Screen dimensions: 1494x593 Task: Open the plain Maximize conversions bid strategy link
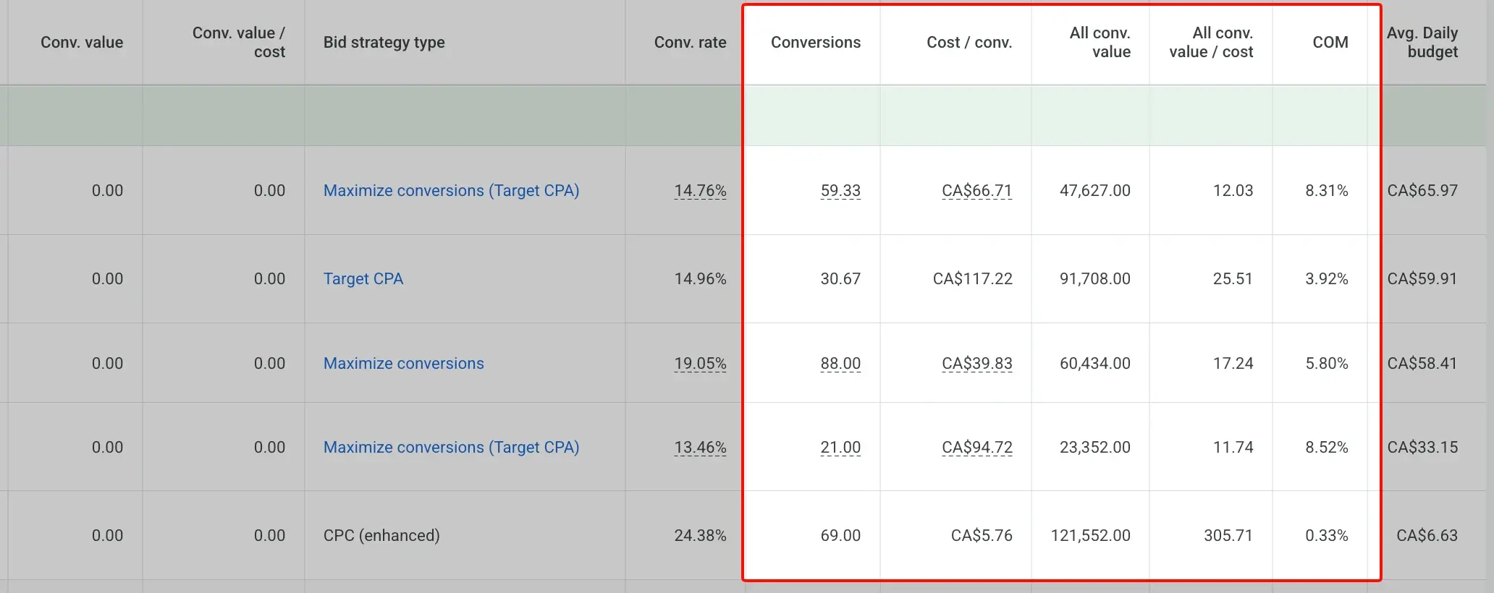coord(404,363)
